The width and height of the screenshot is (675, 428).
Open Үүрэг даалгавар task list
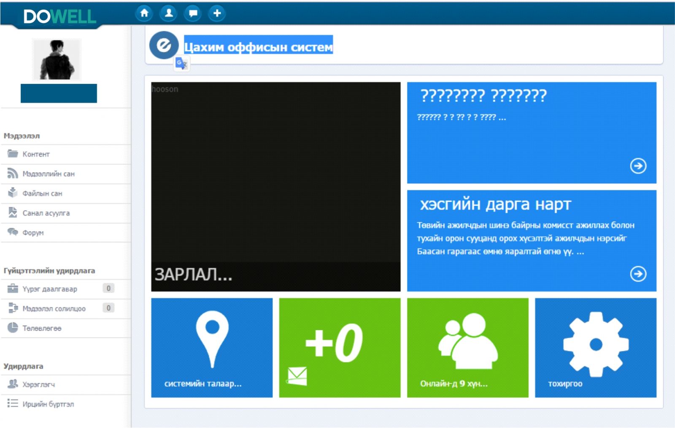[49, 289]
